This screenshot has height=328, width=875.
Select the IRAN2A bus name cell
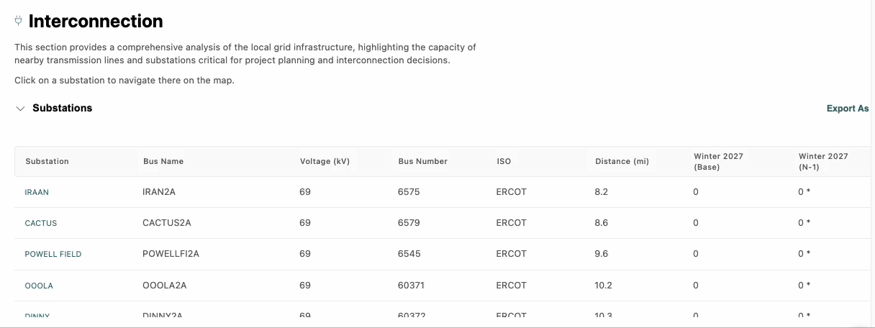pos(159,192)
